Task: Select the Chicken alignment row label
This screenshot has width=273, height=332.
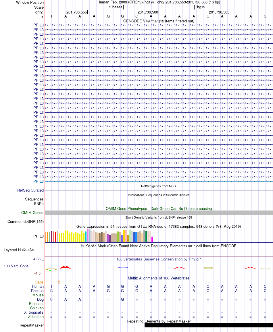Action: (37, 308)
